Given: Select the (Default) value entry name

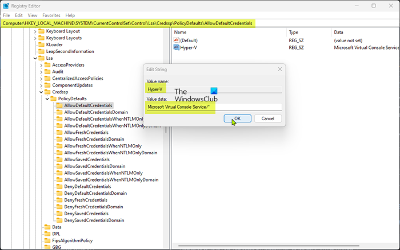Looking at the screenshot, I should [x=189, y=40].
